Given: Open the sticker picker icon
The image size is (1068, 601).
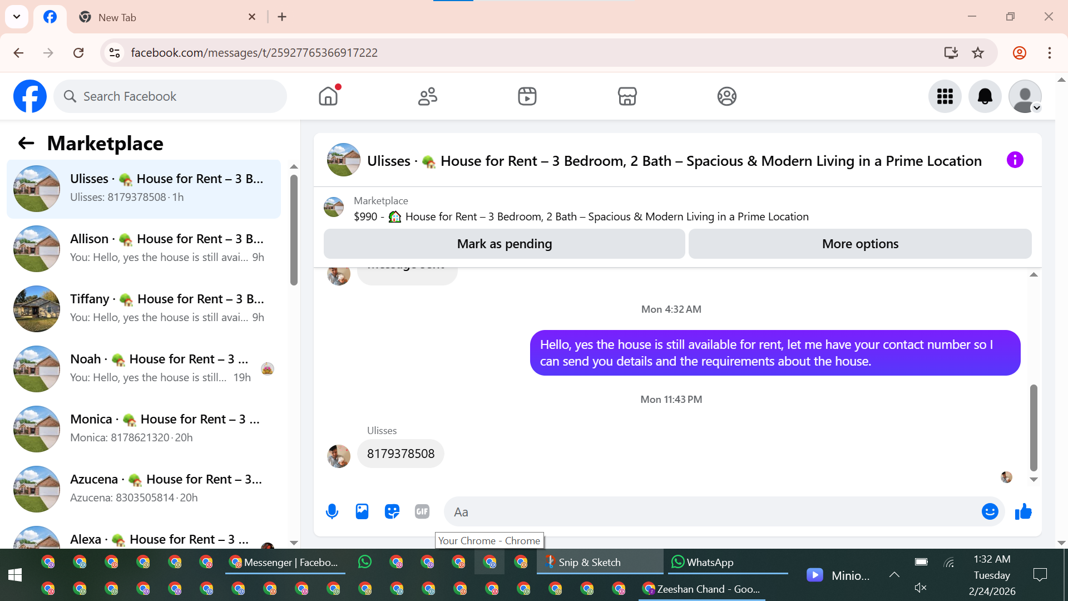Looking at the screenshot, I should coord(392,511).
